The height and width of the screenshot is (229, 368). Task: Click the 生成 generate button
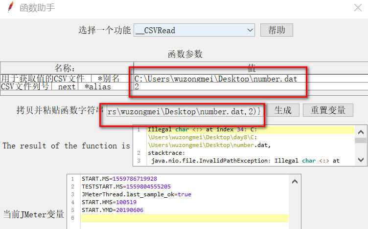tap(283, 110)
